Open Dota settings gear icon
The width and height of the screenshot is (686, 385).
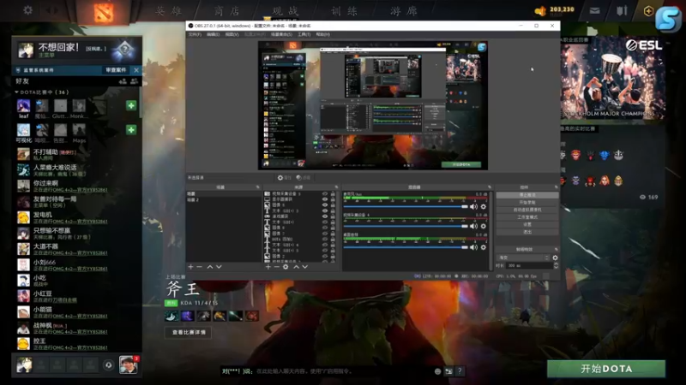tap(27, 9)
